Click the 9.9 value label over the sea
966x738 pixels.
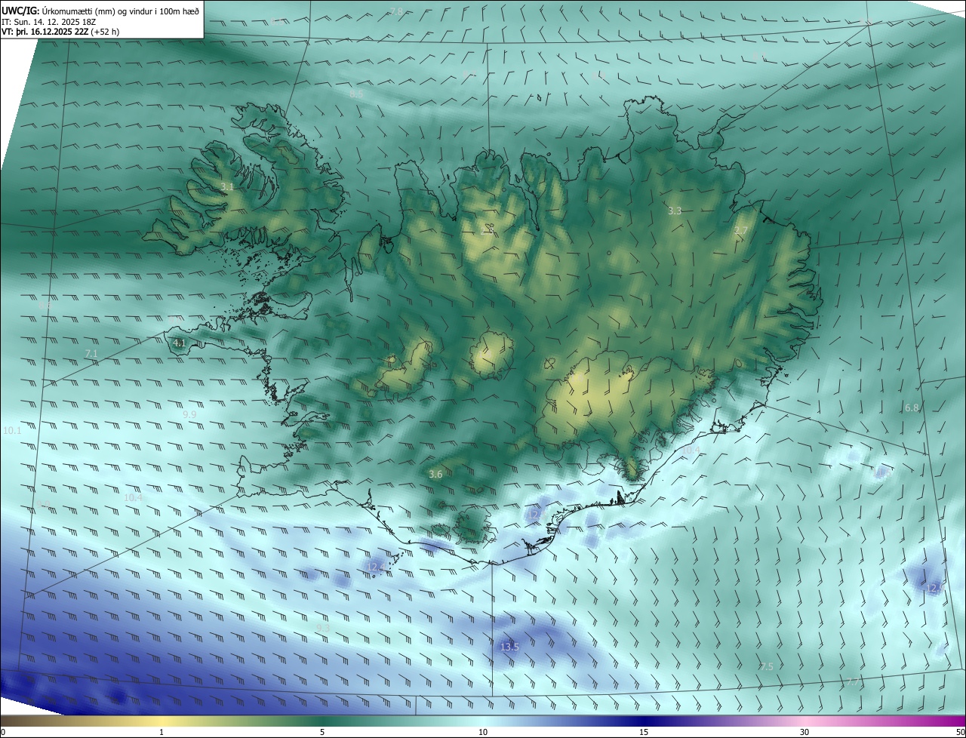(x=189, y=415)
